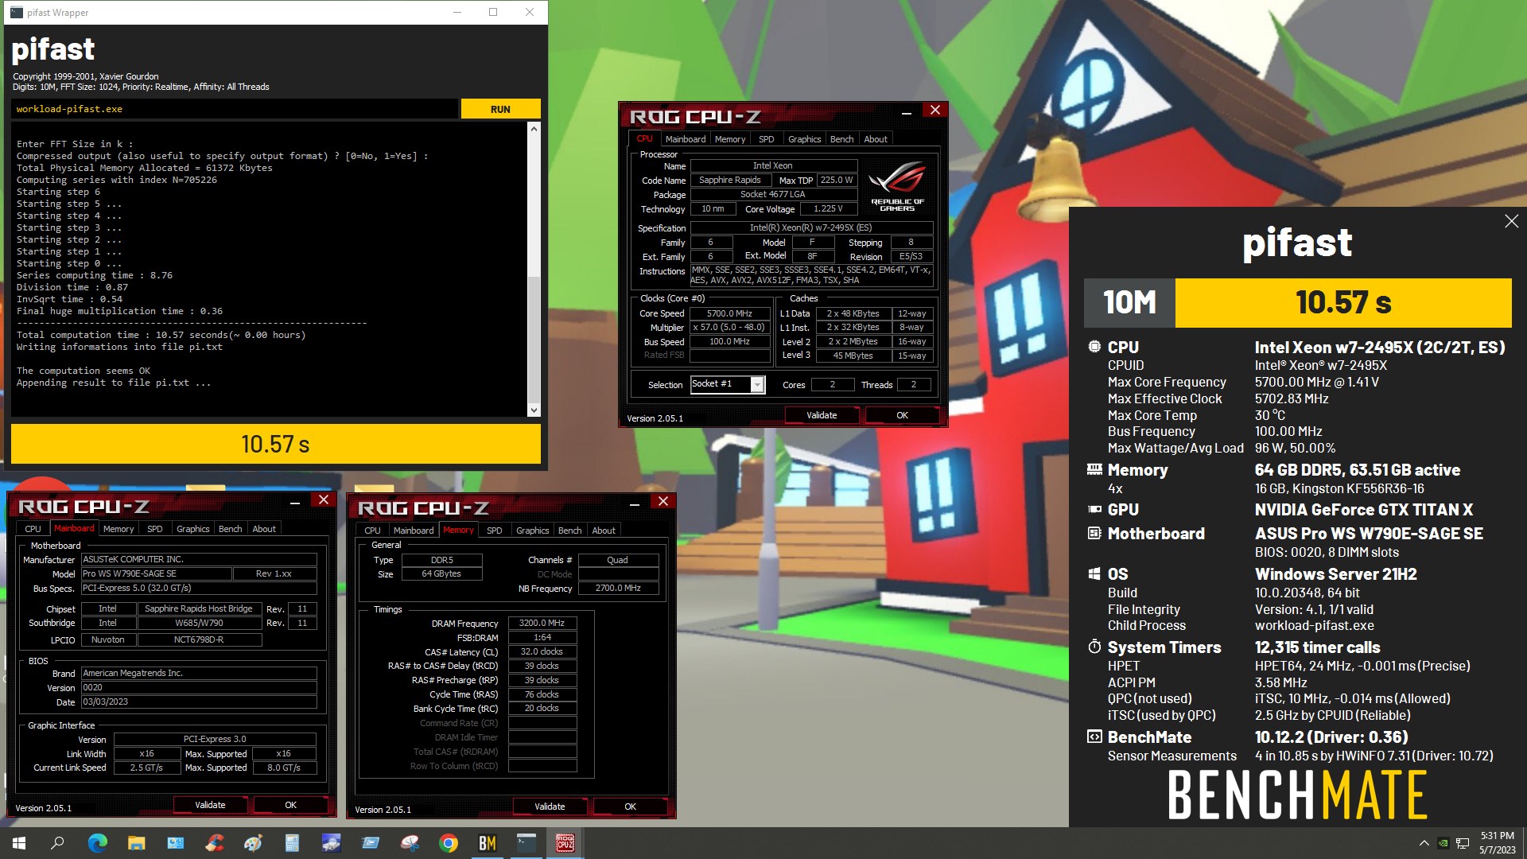Click 'NVIDIA GeForce GTX TITAN X' text
1527x859 pixels.
(1363, 510)
